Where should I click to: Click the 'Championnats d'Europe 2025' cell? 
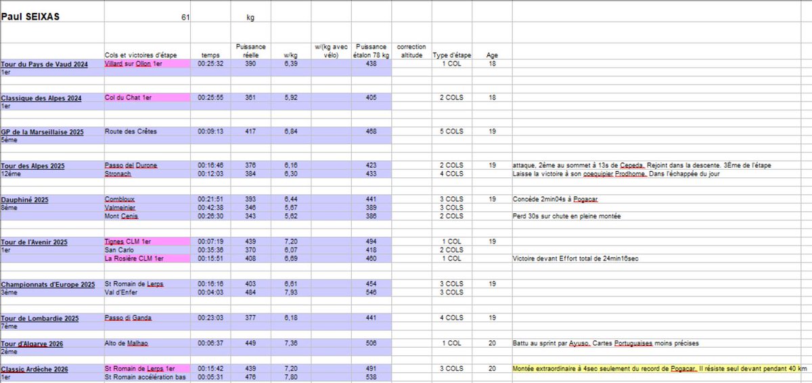[x=52, y=284]
